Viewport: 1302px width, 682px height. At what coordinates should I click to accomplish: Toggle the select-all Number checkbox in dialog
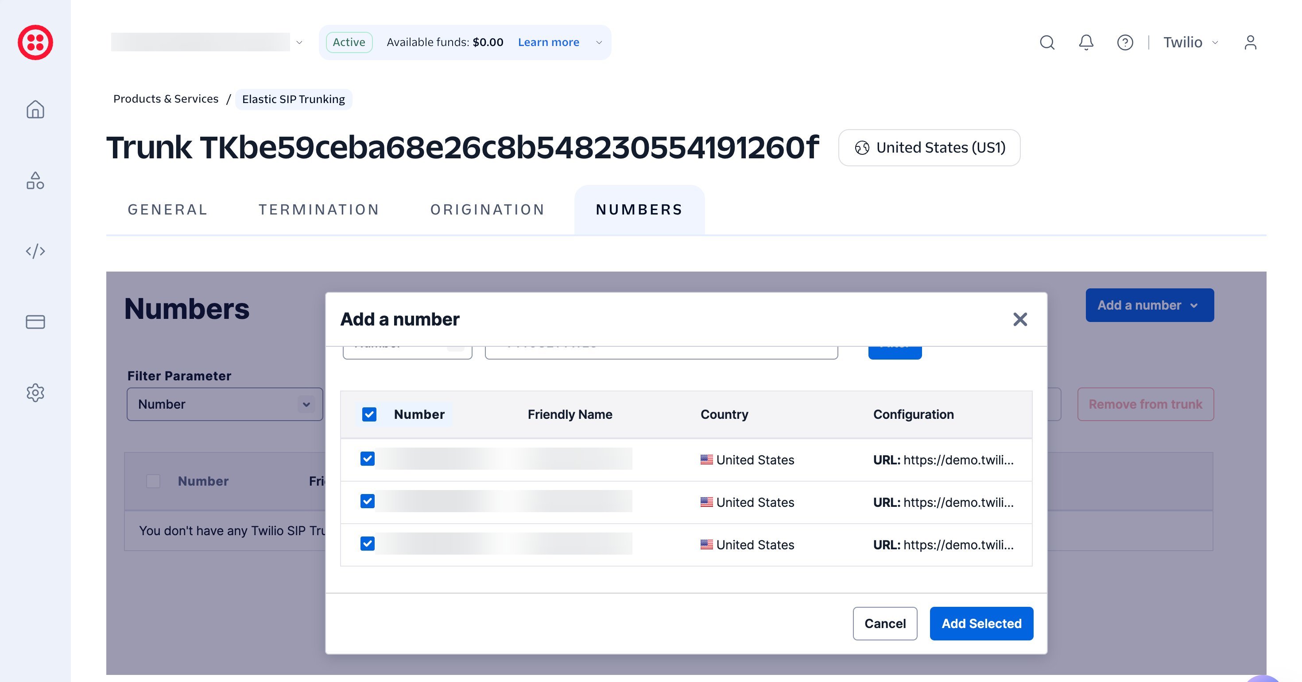pos(369,414)
